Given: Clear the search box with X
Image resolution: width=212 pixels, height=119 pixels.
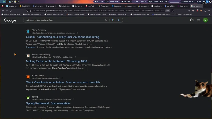Looking at the screenshot, I should [106, 20].
